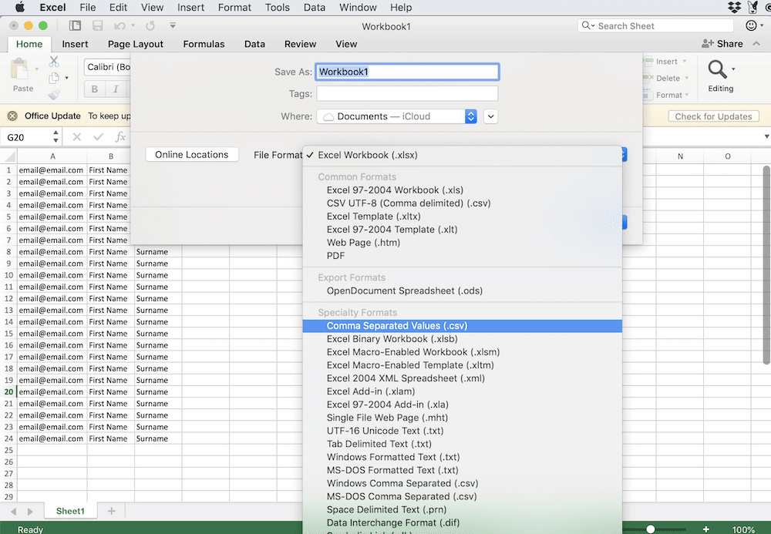This screenshot has width=771, height=534.
Task: Click the smiley feedback icon
Action: (751, 25)
